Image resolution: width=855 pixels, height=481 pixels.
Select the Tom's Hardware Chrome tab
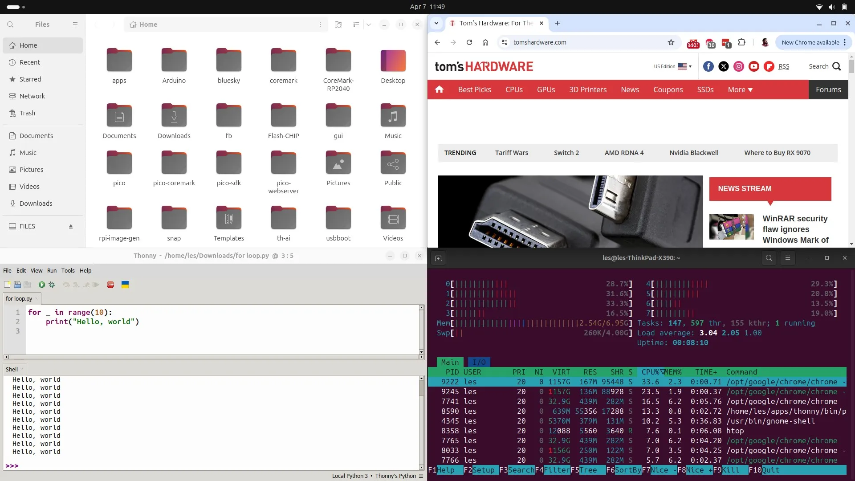pyautogui.click(x=497, y=23)
